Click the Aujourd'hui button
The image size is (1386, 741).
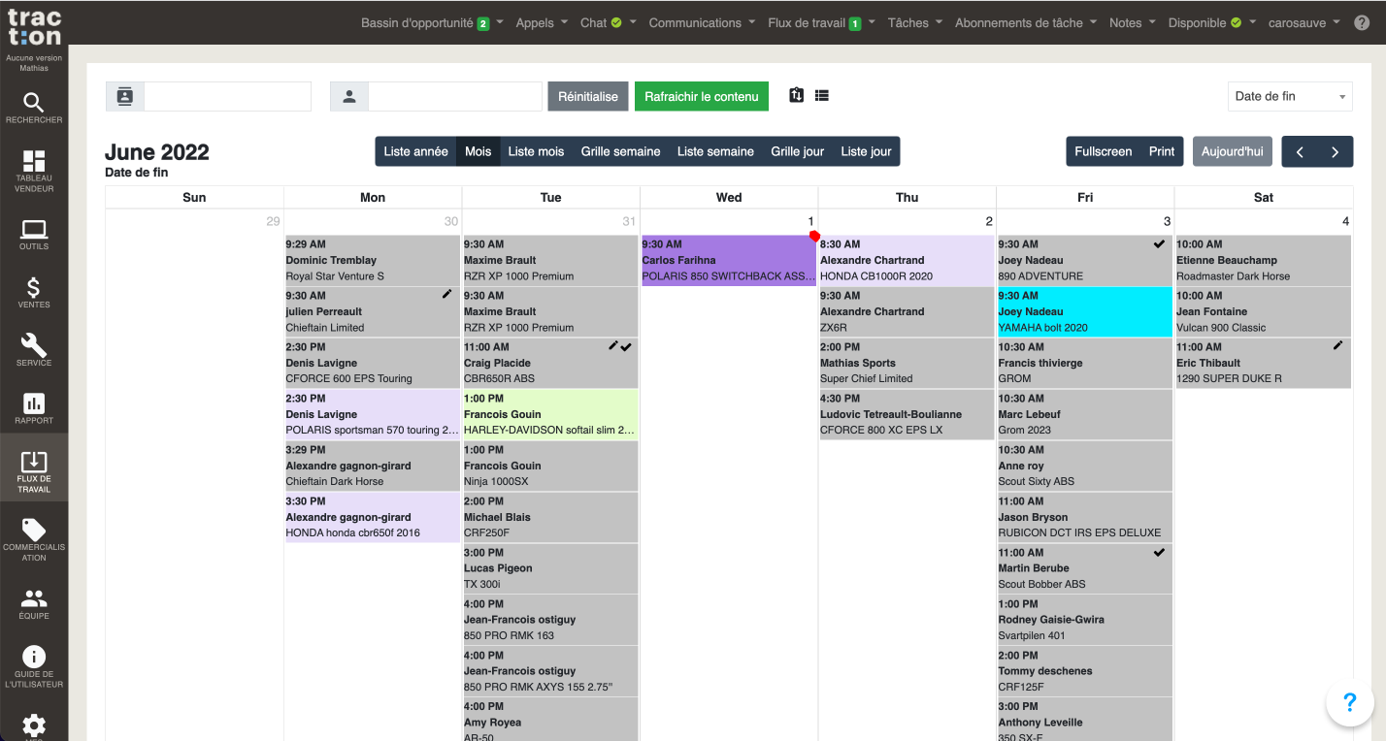click(x=1233, y=151)
